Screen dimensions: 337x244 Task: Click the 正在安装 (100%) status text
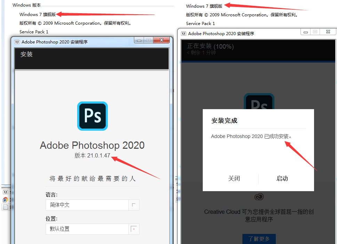click(x=210, y=46)
